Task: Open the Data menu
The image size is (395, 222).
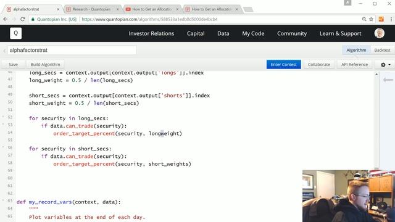Action: pyautogui.click(x=223, y=33)
